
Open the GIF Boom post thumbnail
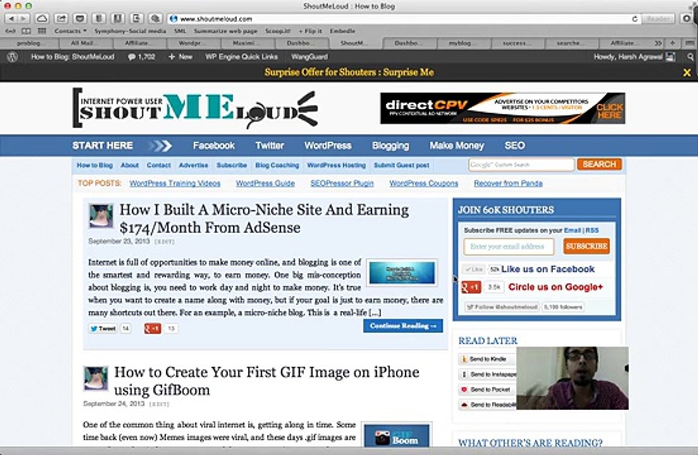pos(396,435)
